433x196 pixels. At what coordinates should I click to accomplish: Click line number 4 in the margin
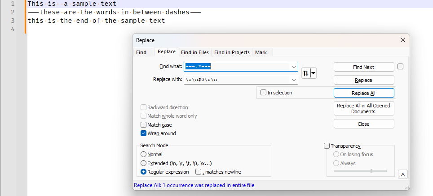point(13,29)
